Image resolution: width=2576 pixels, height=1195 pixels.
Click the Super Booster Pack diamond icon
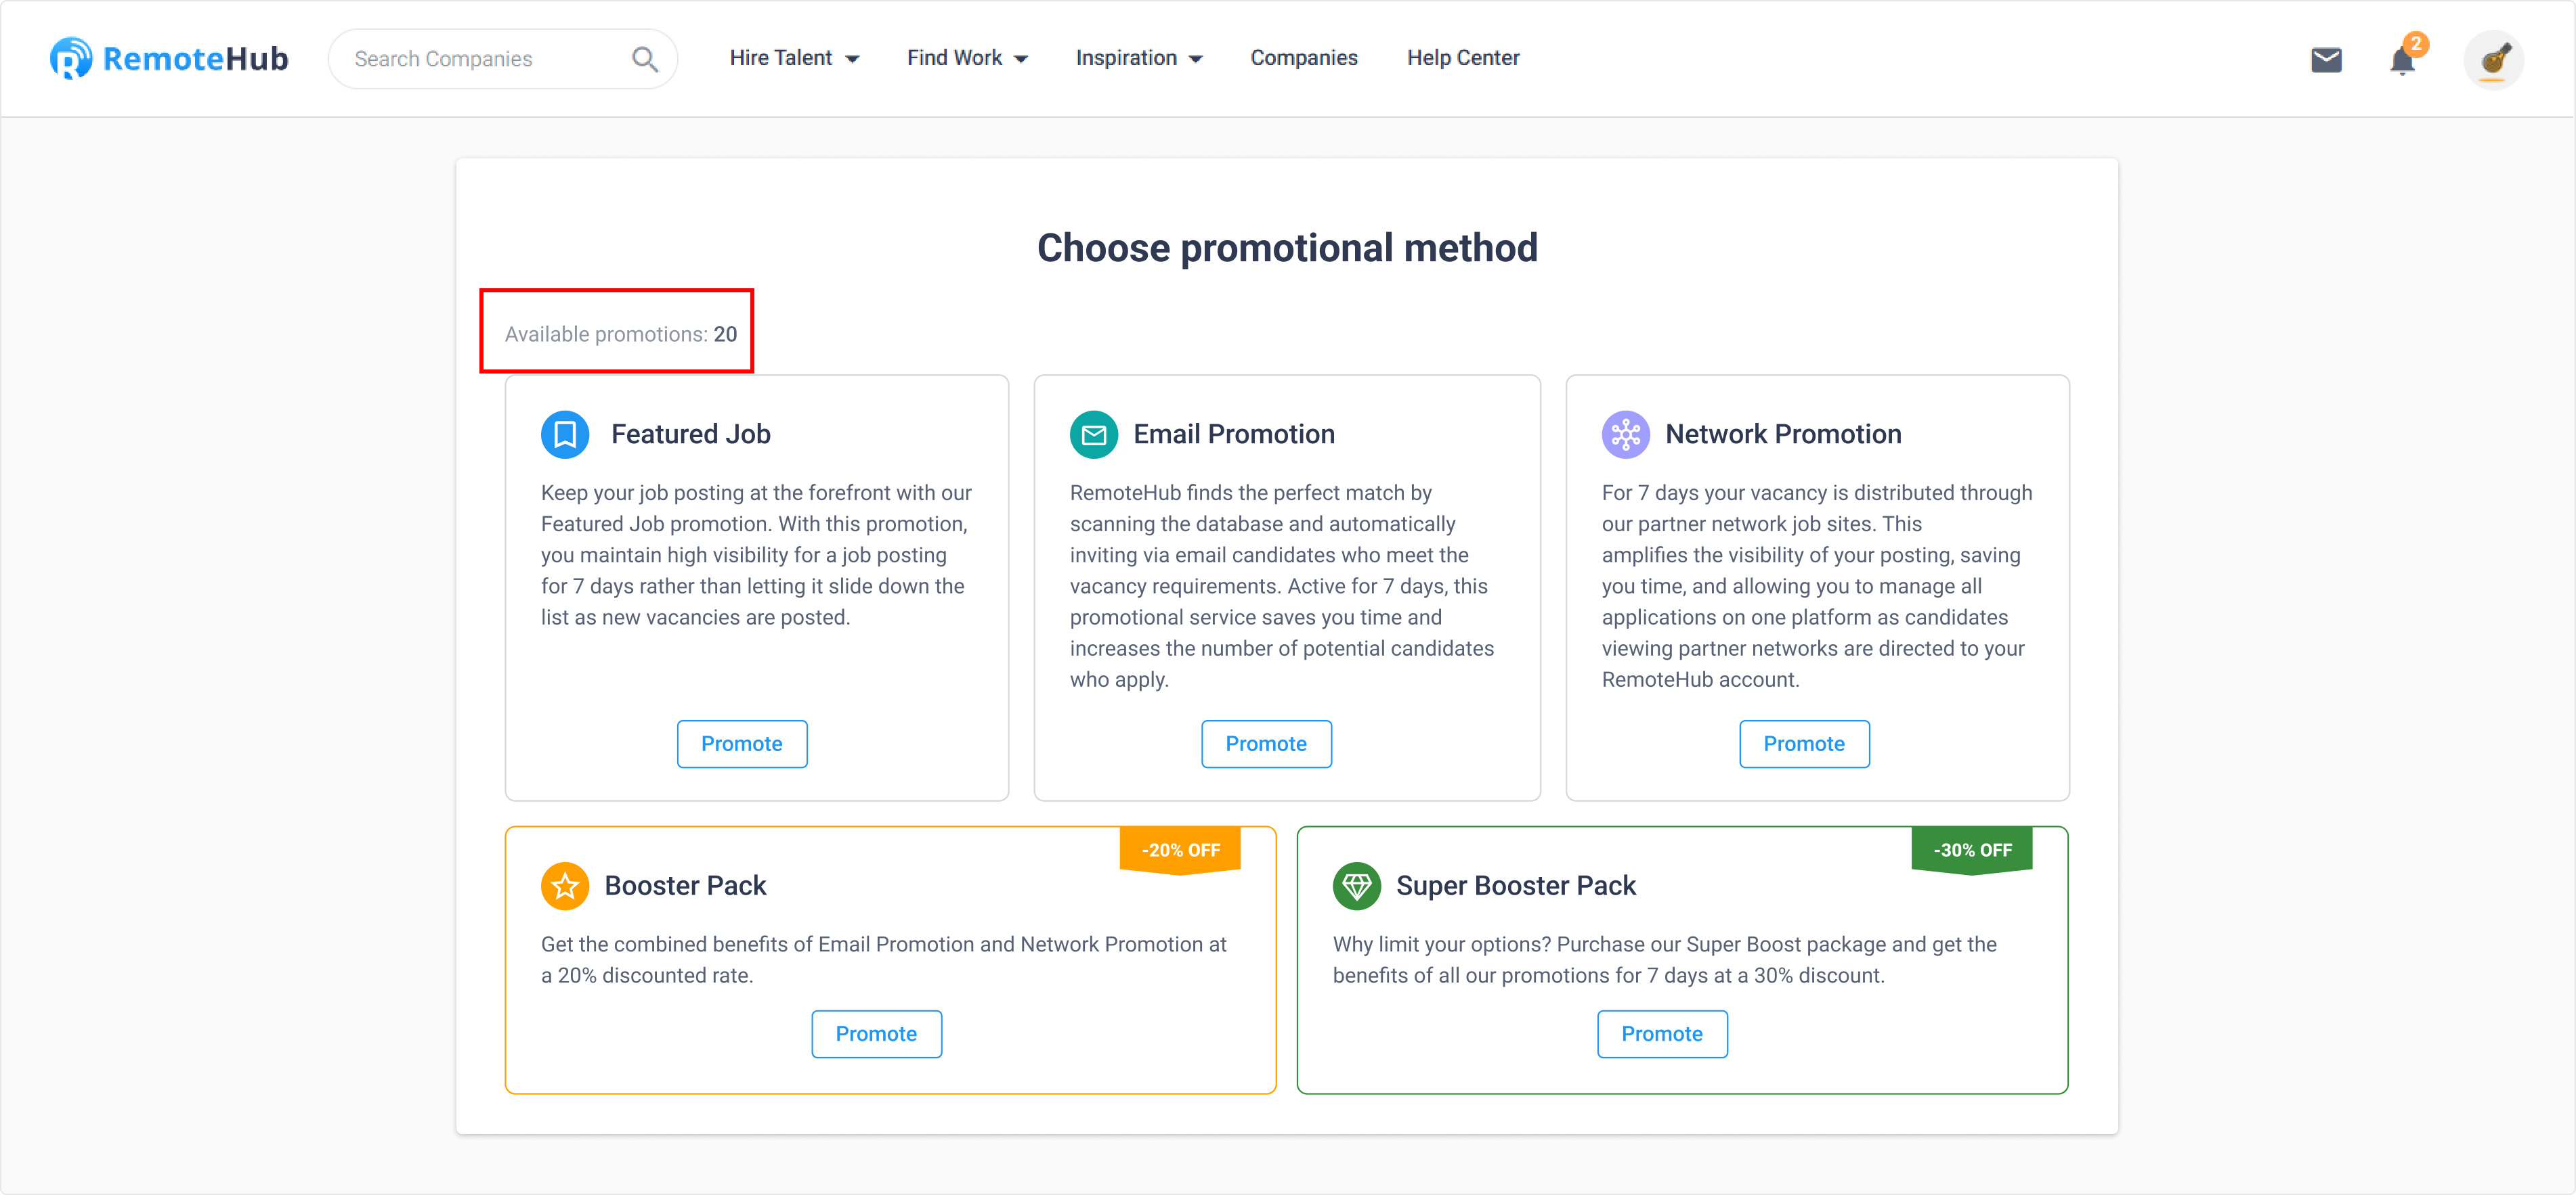click(1357, 886)
